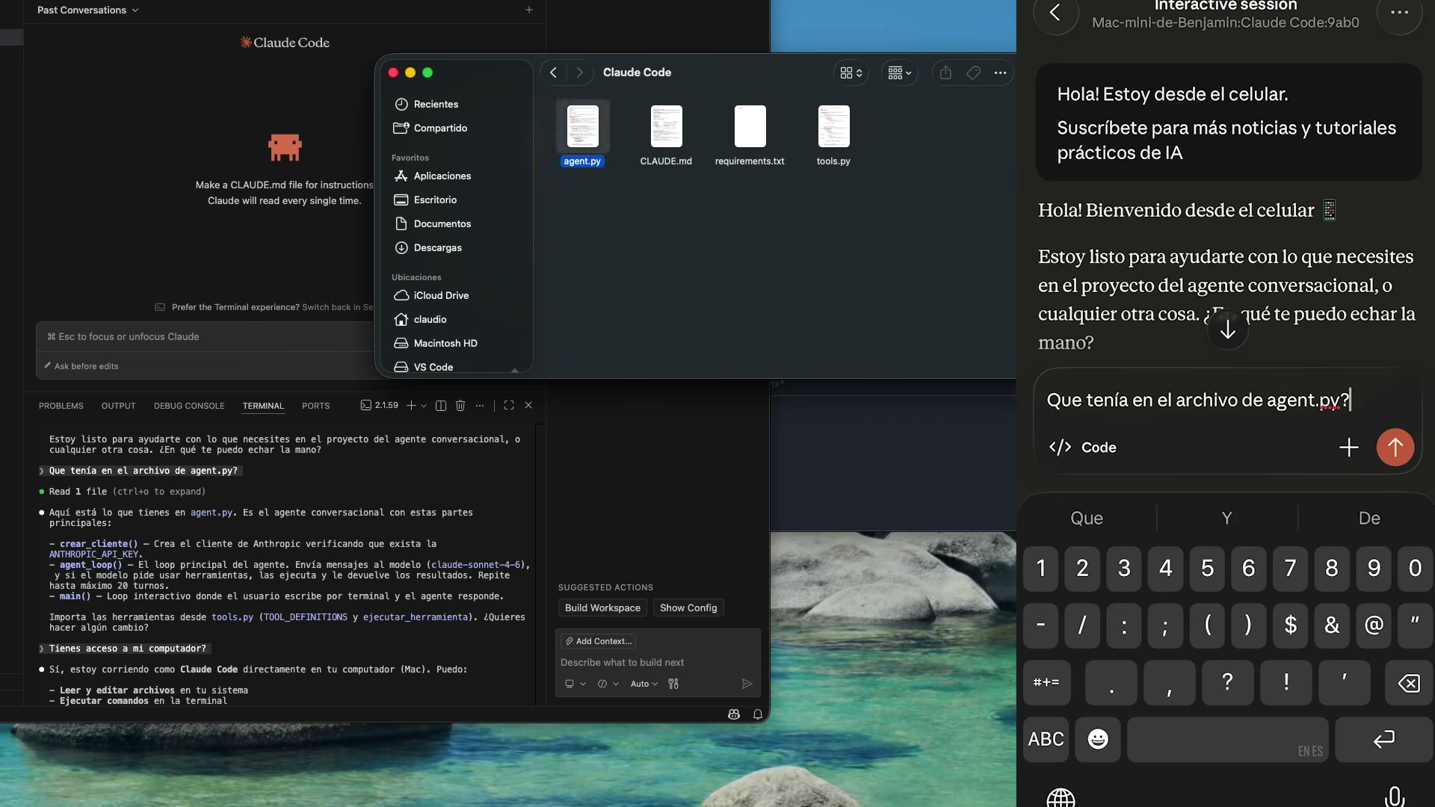Select the agent.py file thumbnail
The height and width of the screenshot is (807, 1435).
pyautogui.click(x=583, y=126)
